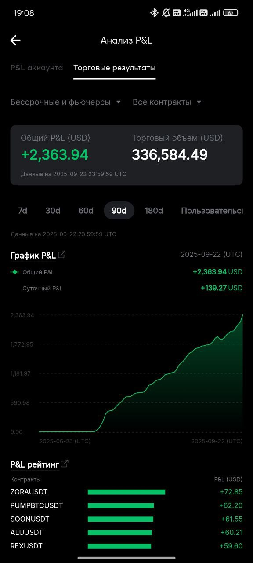Tap the ZORAUSDT green P&L bar
253x563 pixels.
point(126,492)
